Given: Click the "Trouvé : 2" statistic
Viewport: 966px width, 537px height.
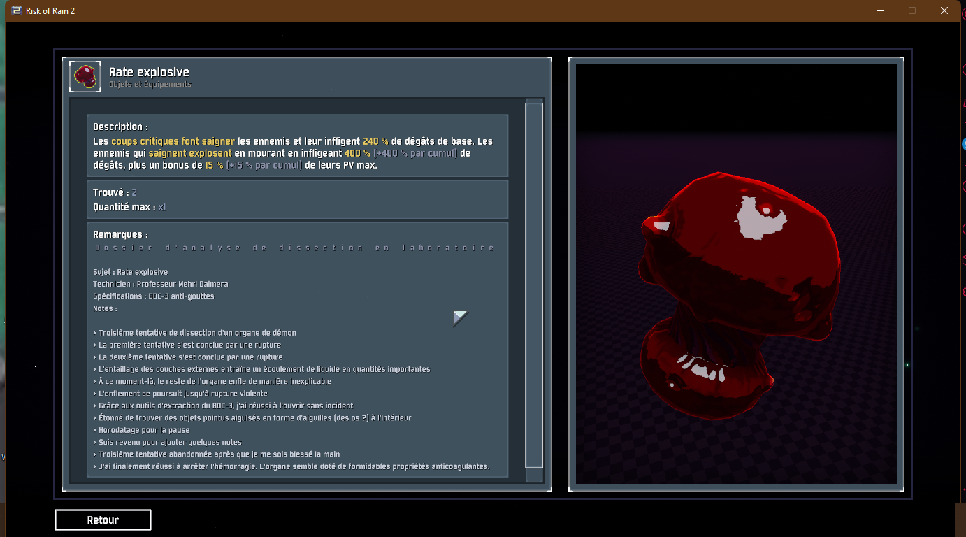Looking at the screenshot, I should [x=115, y=192].
